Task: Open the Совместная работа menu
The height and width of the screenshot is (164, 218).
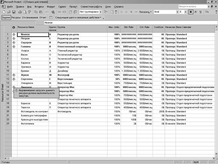Action: 91,7
